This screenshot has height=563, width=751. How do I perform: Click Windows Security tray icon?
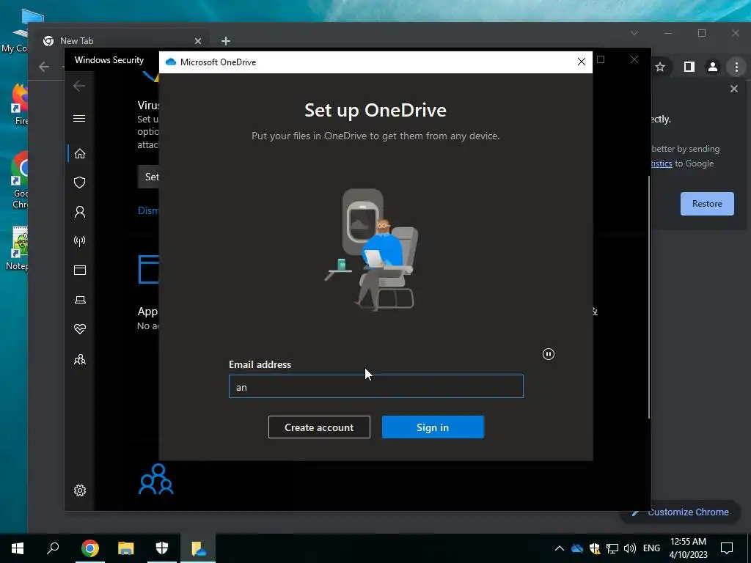click(595, 548)
